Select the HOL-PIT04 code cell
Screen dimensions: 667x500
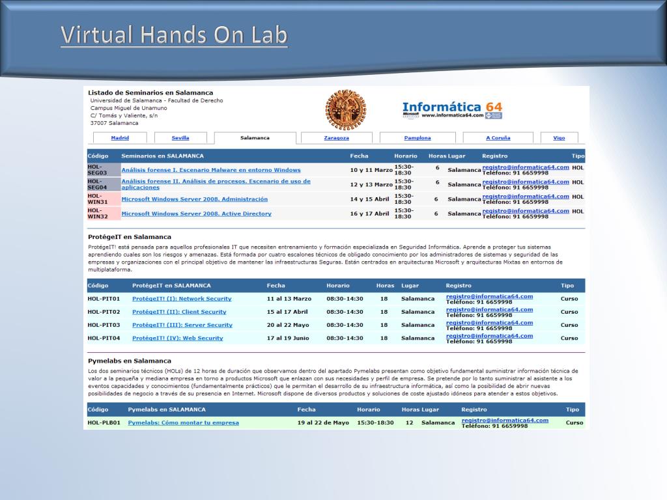point(104,338)
